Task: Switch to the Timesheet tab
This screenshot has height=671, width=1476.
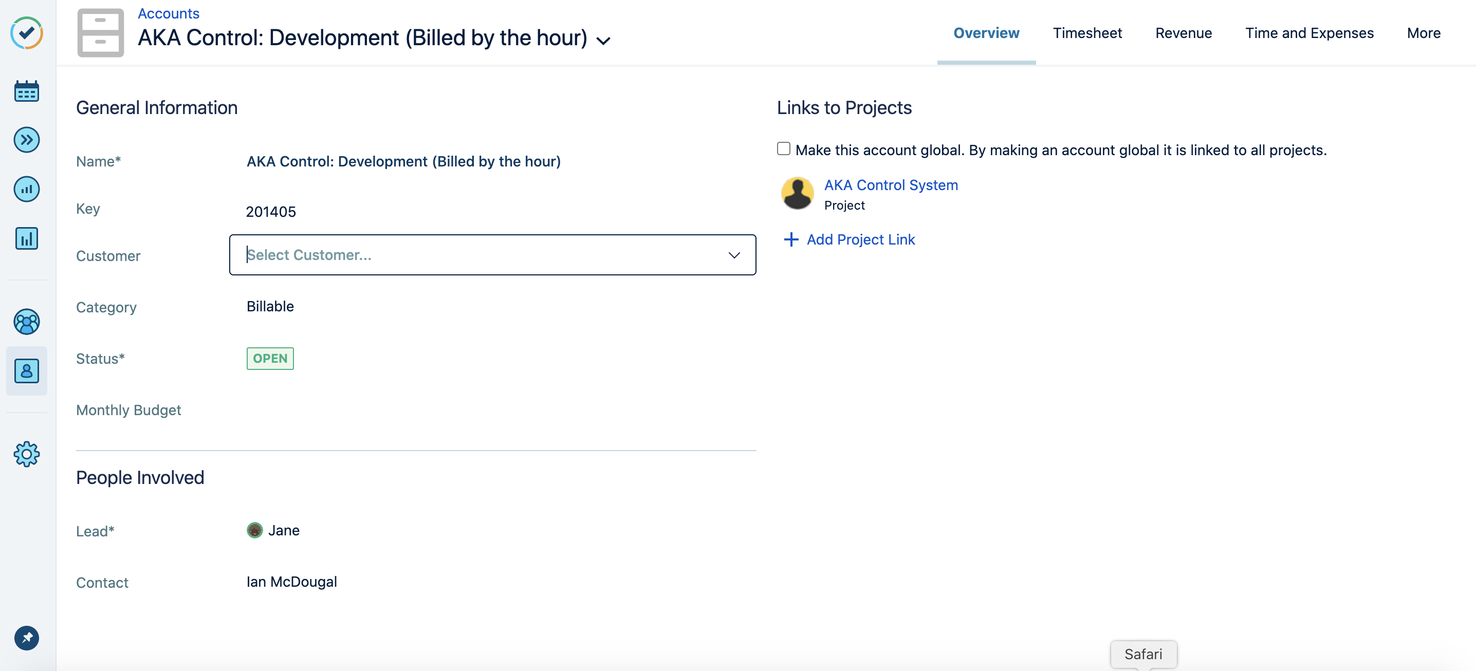Action: coord(1087,33)
